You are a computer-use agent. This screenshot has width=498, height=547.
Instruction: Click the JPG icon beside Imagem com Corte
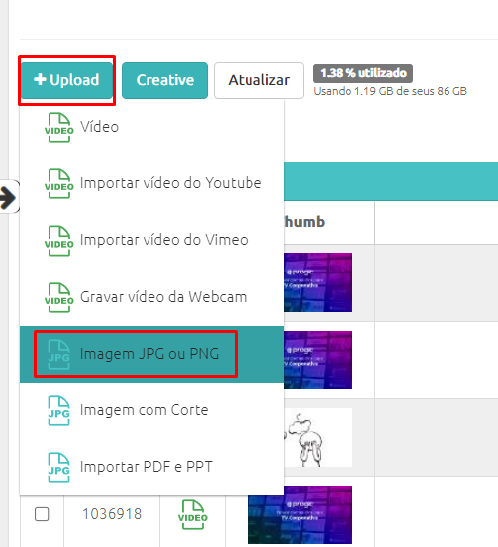[x=58, y=410]
